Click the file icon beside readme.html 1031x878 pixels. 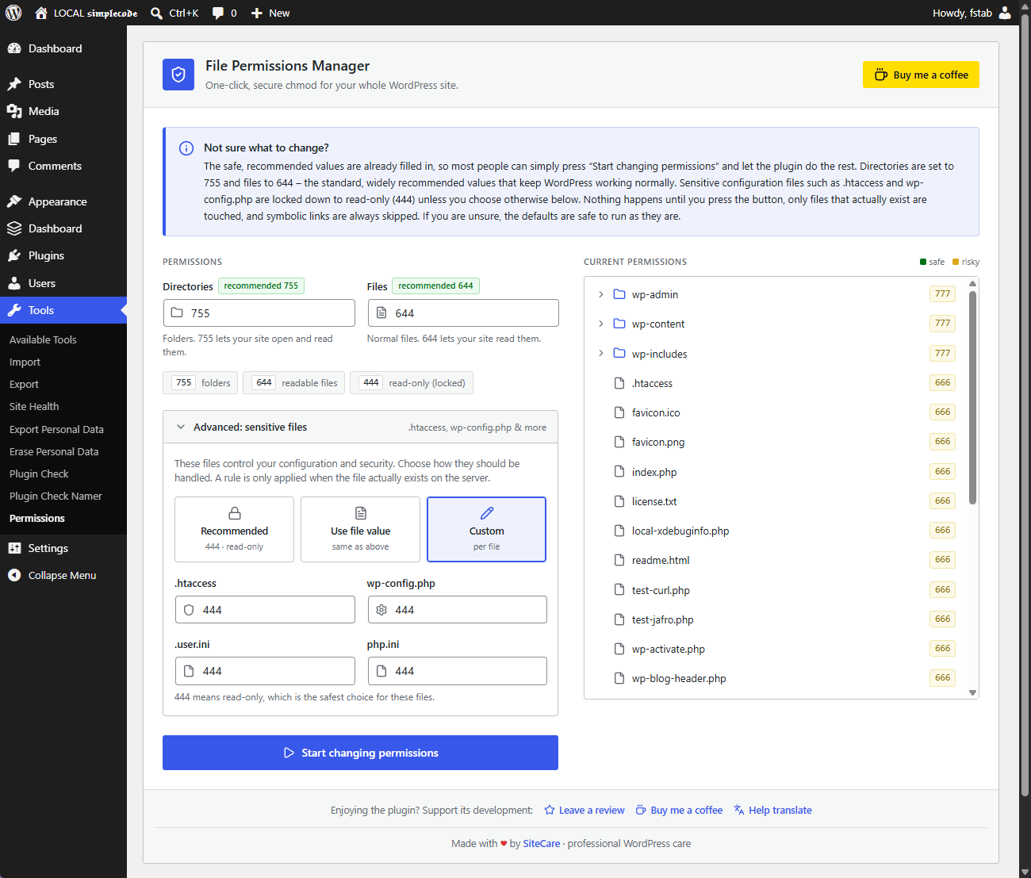pos(619,560)
